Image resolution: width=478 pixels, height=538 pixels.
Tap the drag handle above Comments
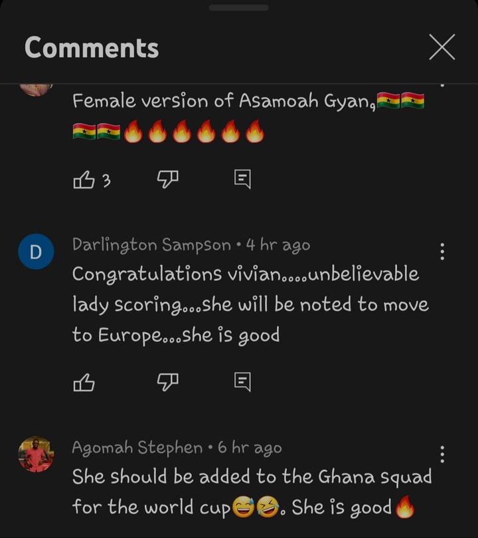pyautogui.click(x=238, y=7)
